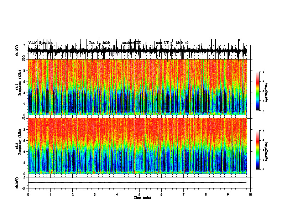Click the ch.2 colorbar 'log(PSD)' unit label
The width and height of the screenshot is (282, 218).
click(266, 151)
